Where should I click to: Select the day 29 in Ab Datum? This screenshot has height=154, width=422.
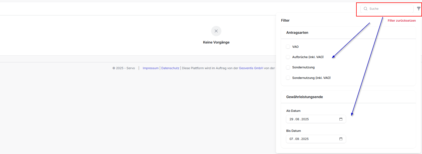point(291,119)
